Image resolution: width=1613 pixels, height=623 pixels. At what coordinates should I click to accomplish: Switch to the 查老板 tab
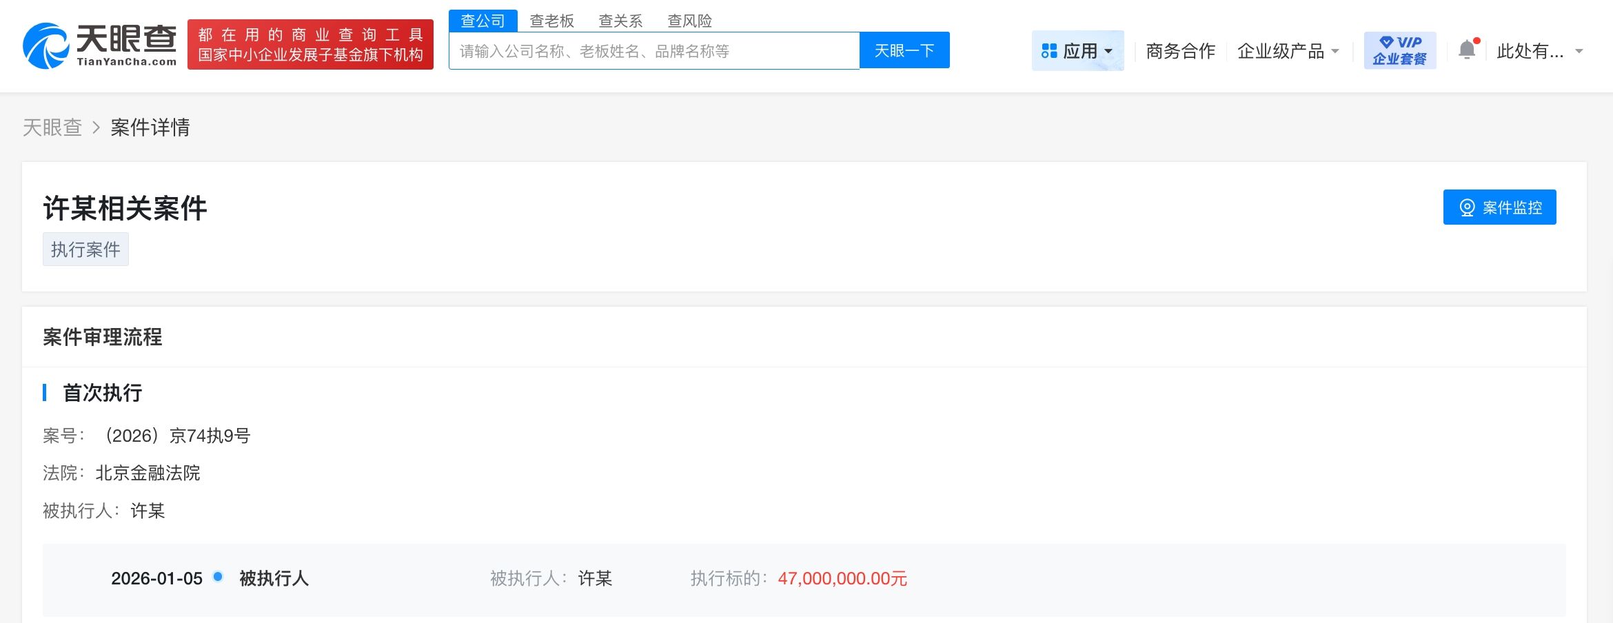[551, 21]
